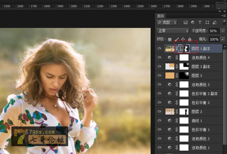
Task: Select the 图层 3 mask thumbnail
Action: tap(184, 76)
